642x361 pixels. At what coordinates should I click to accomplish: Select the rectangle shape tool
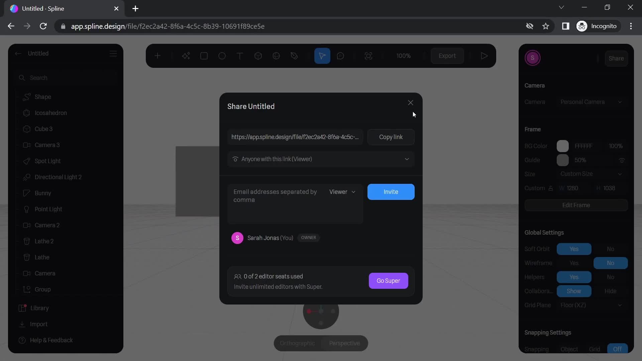click(x=204, y=55)
